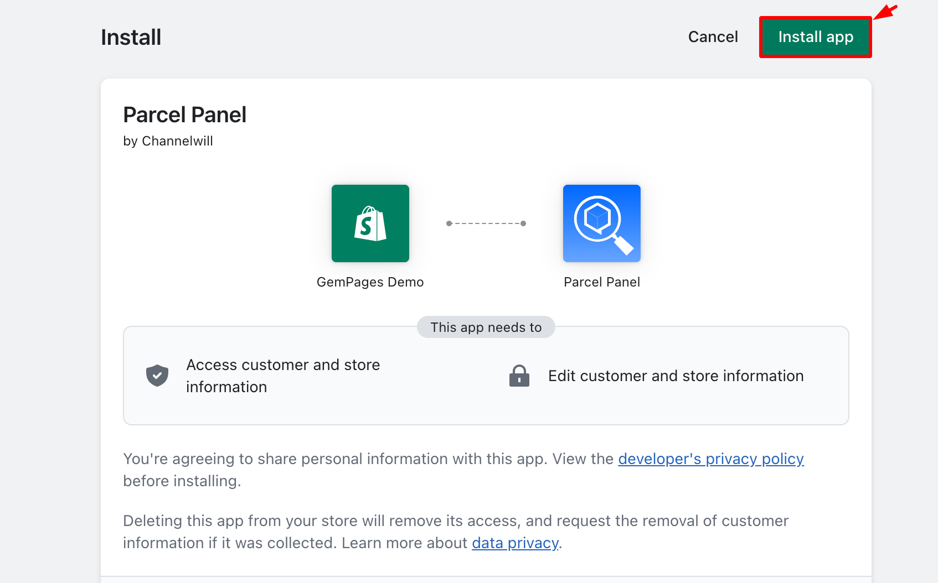The width and height of the screenshot is (938, 583).
Task: Click the Shopify bag logo above GemPages Demo
Action: click(370, 223)
